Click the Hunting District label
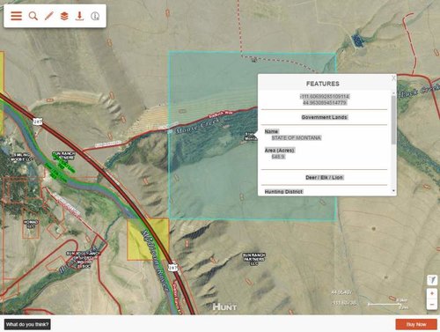The width and height of the screenshot is (440, 332). click(283, 192)
